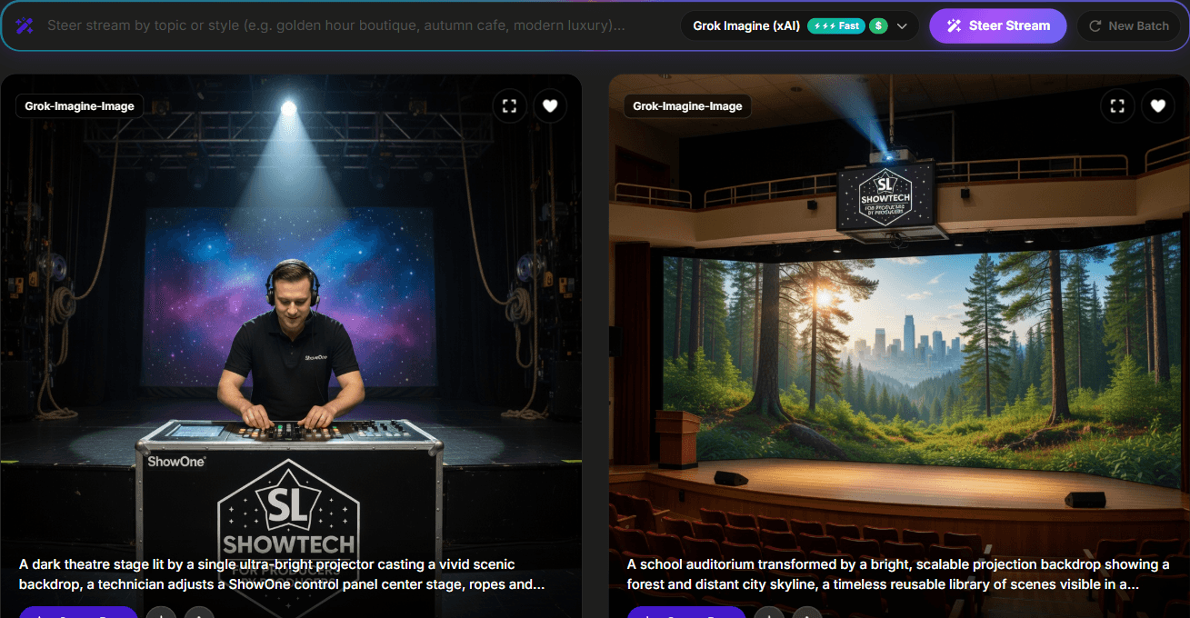
Task: Open the school auditorium forest image
Action: tap(899, 345)
